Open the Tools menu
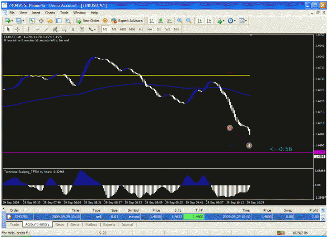This screenshot has height=237, width=328. [64, 13]
